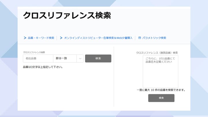The height and width of the screenshot is (117, 208).
Task: Open the 品番・キーワード検索 link
Action: pos(41,38)
